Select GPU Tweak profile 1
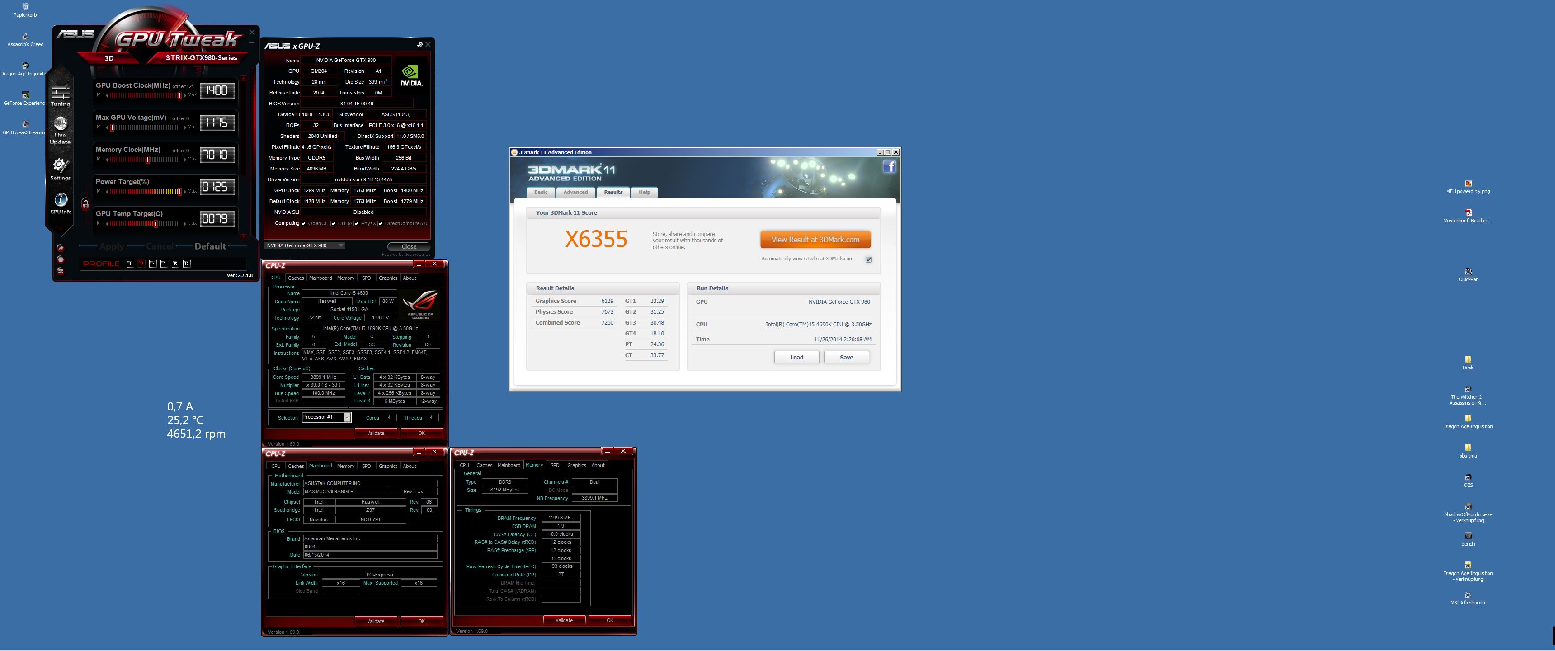Image resolution: width=1555 pixels, height=651 pixels. pyautogui.click(x=130, y=264)
